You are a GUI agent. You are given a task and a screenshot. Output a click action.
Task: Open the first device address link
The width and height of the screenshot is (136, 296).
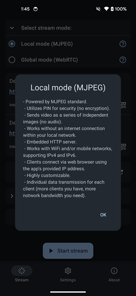coord(12,91)
